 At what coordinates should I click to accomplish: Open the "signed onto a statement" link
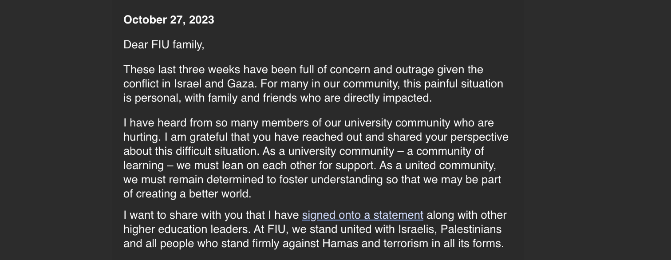click(363, 215)
